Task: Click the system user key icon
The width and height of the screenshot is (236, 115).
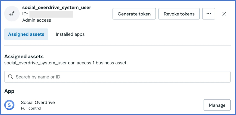Action: point(11,14)
